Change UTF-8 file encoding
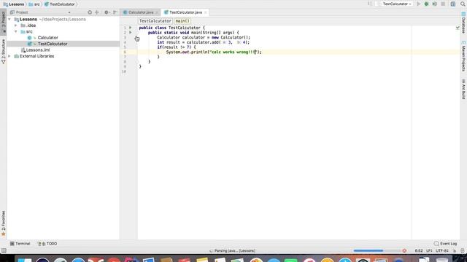 click(442, 250)
